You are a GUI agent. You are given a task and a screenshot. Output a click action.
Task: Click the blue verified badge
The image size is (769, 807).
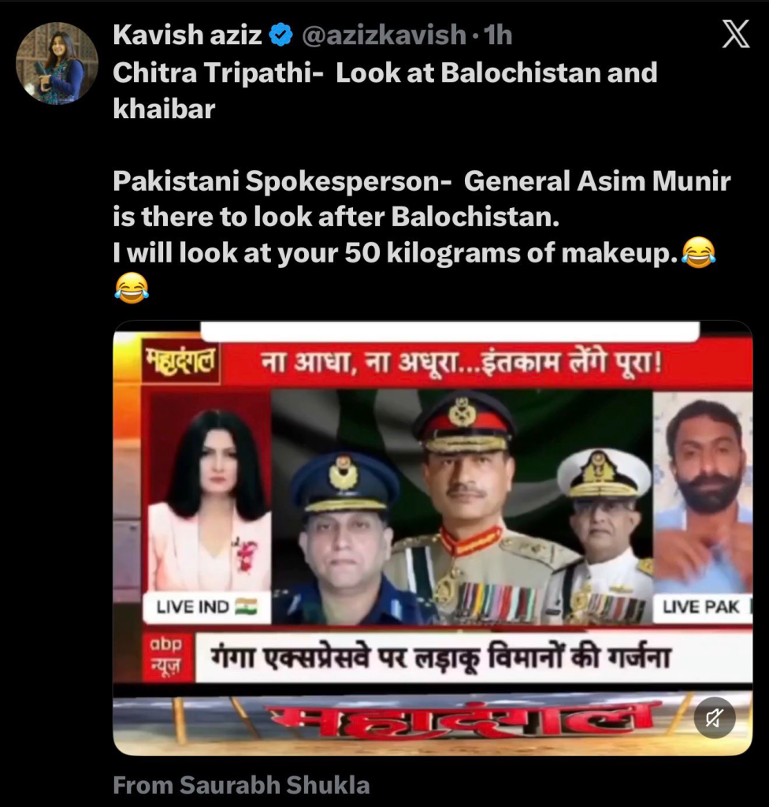coord(281,35)
